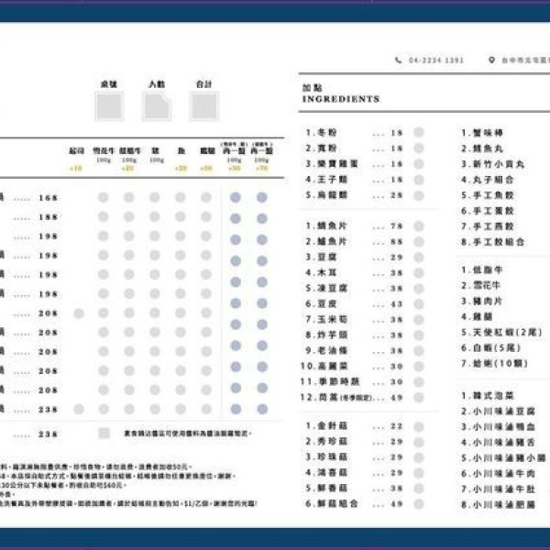Click the 桌號 table number box

(x=109, y=105)
